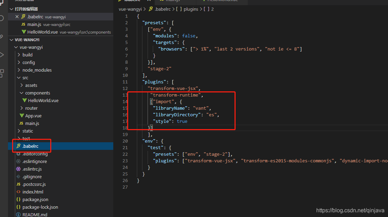This screenshot has height=217, width=388.
Task: Open Extensions view in activity bar
Action: pyautogui.click(x=1, y=73)
